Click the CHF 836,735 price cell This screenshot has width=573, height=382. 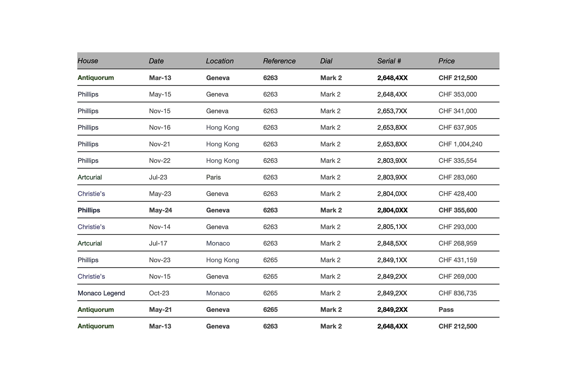(x=458, y=293)
